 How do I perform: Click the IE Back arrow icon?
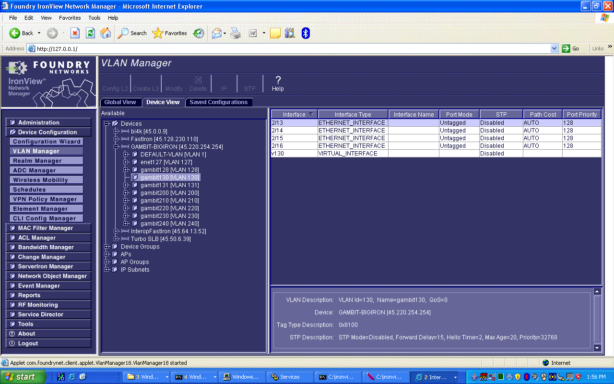point(15,33)
